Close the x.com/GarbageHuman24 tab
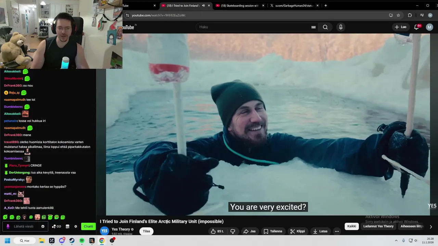The width and height of the screenshot is (438, 246). [318, 5]
